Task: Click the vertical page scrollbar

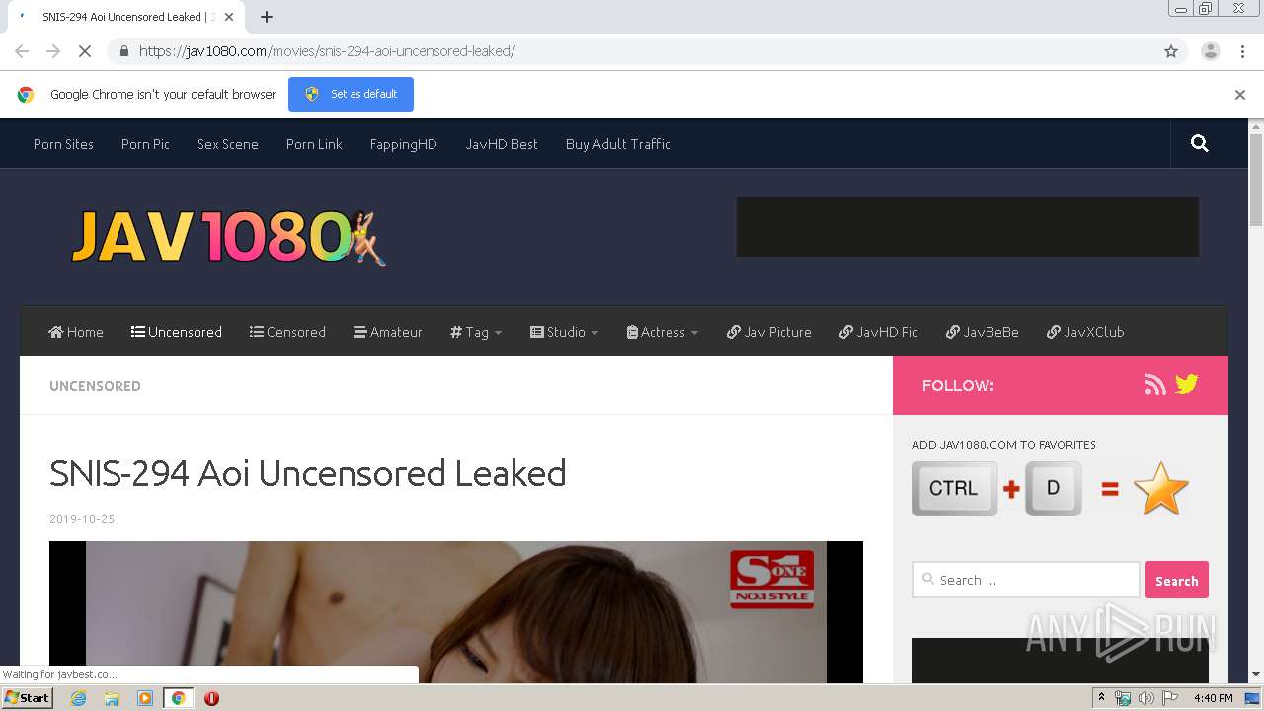Action: [1256, 181]
